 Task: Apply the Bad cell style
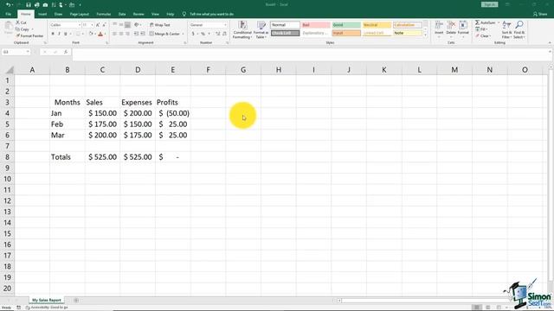(315, 25)
